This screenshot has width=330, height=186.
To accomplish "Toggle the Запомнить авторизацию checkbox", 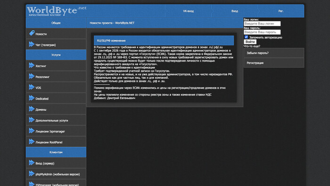I will pos(246,37).
